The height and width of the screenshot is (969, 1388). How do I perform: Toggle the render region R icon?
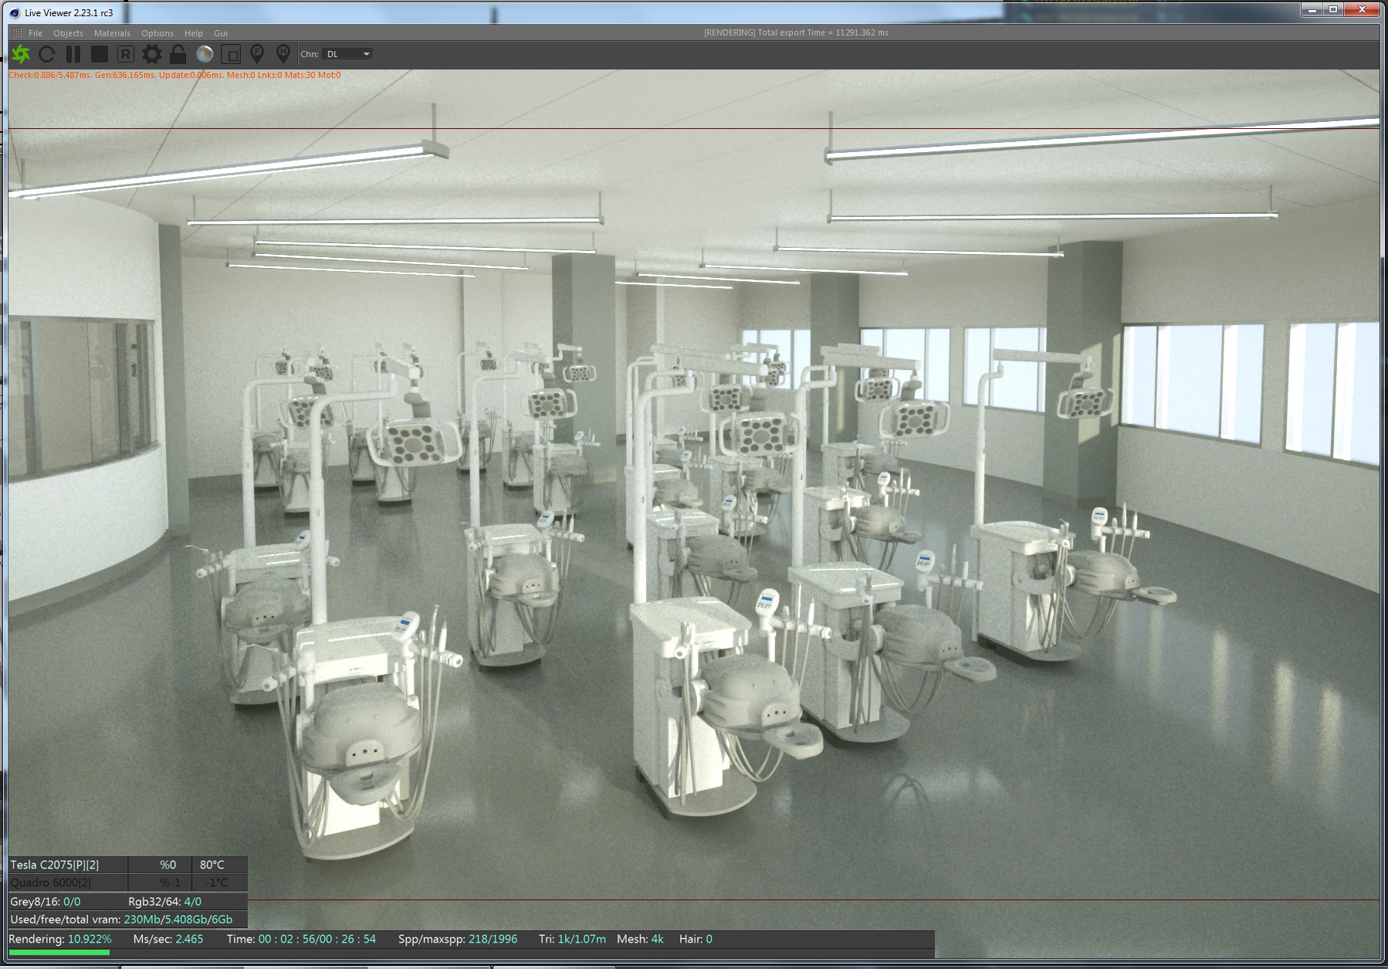click(126, 54)
